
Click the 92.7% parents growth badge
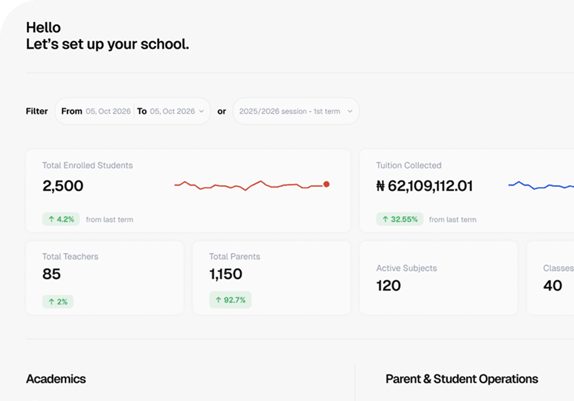coord(230,300)
